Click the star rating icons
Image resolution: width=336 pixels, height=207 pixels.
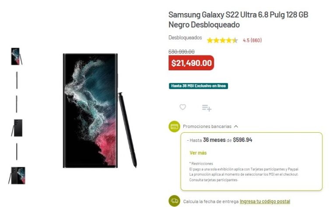click(222, 40)
